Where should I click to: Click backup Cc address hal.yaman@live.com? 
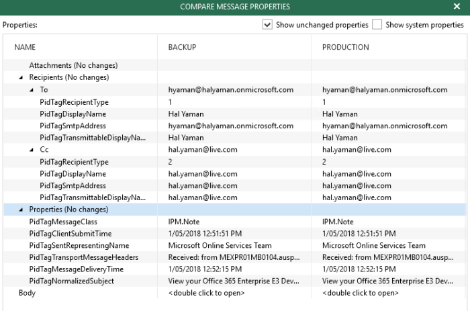pos(203,150)
